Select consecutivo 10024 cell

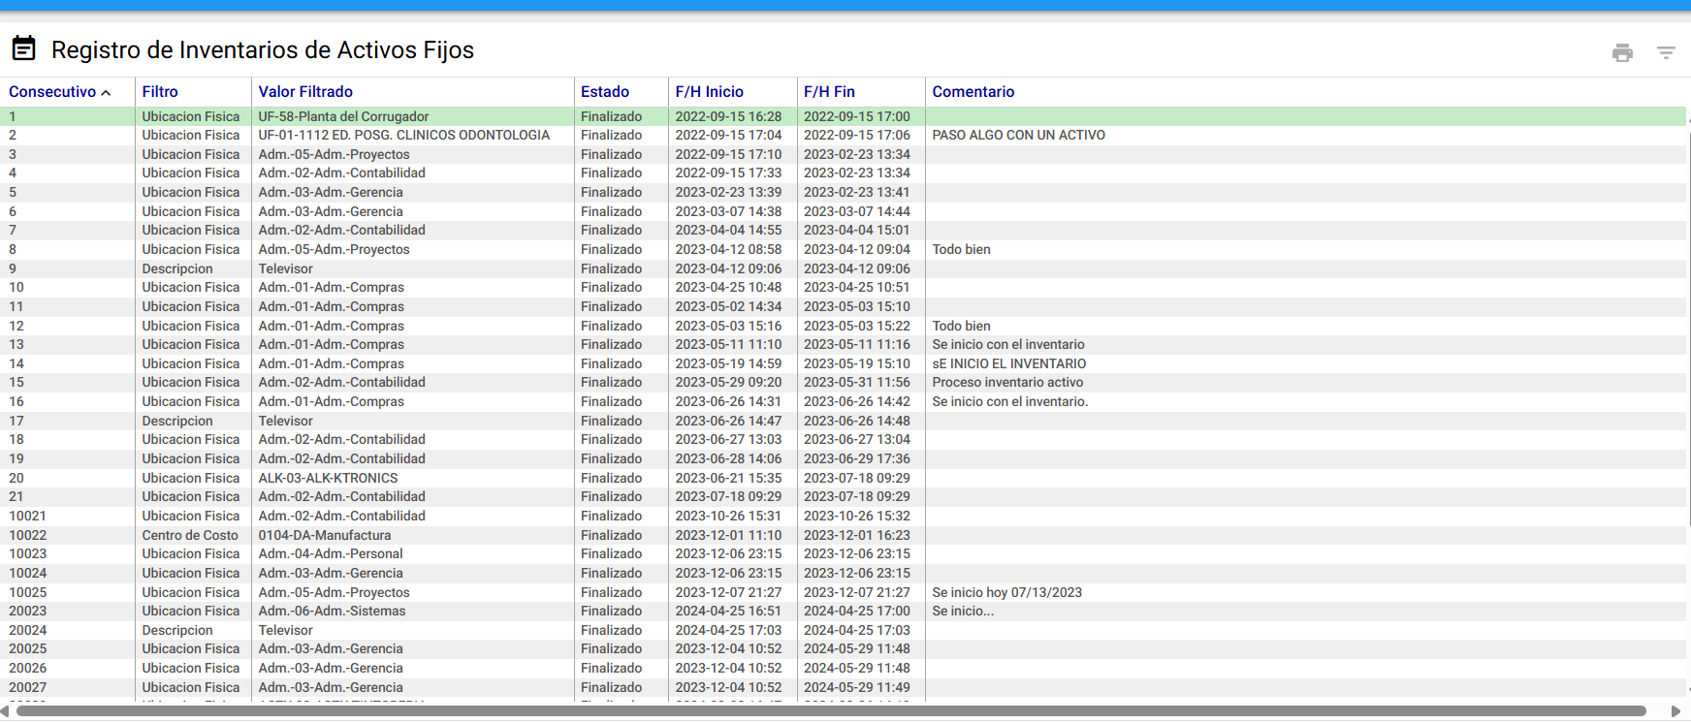tap(28, 574)
